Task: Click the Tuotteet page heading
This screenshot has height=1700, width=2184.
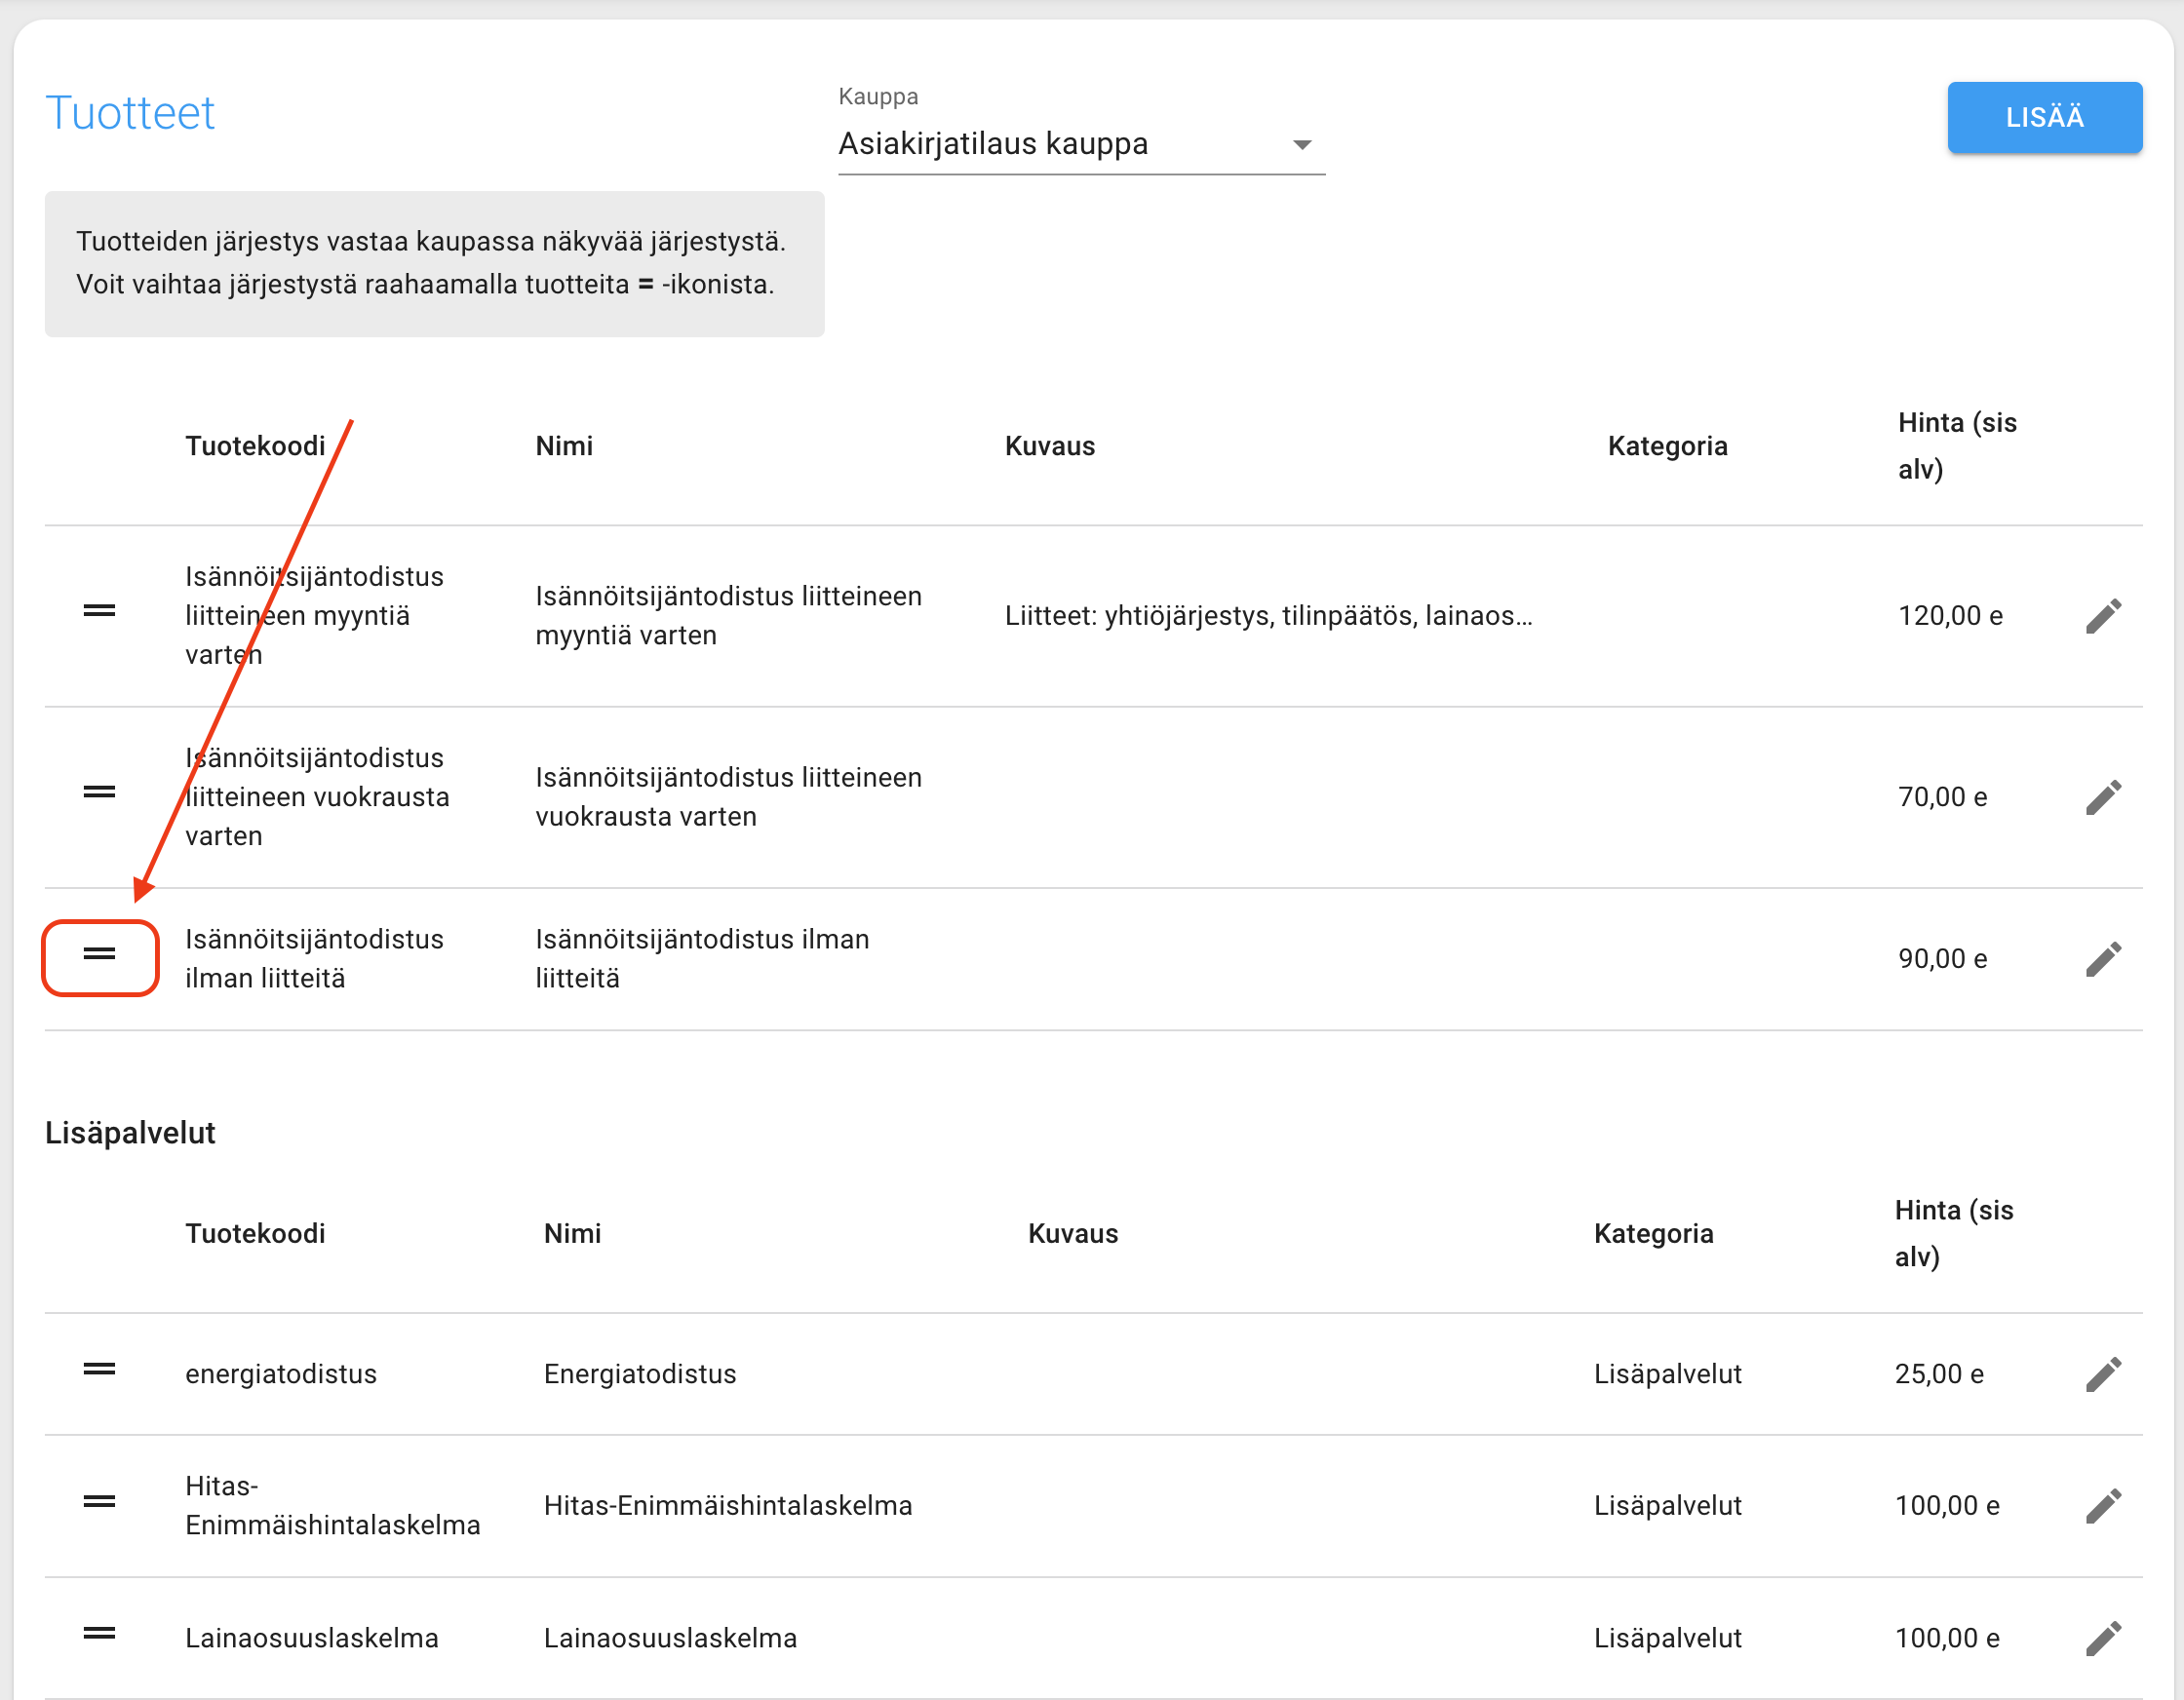Action: pos(130,113)
